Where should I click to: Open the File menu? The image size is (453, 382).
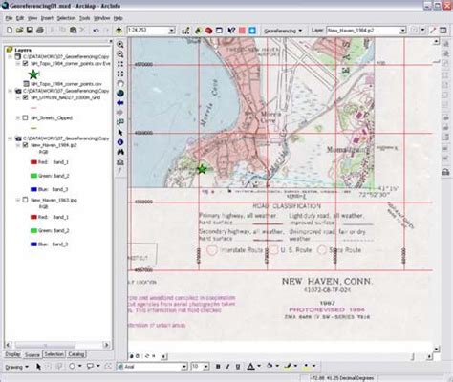(x=9, y=18)
